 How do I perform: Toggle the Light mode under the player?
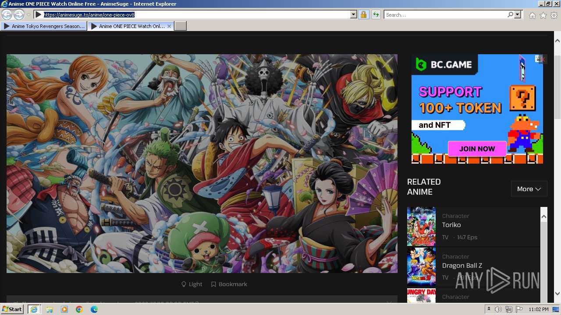point(192,284)
